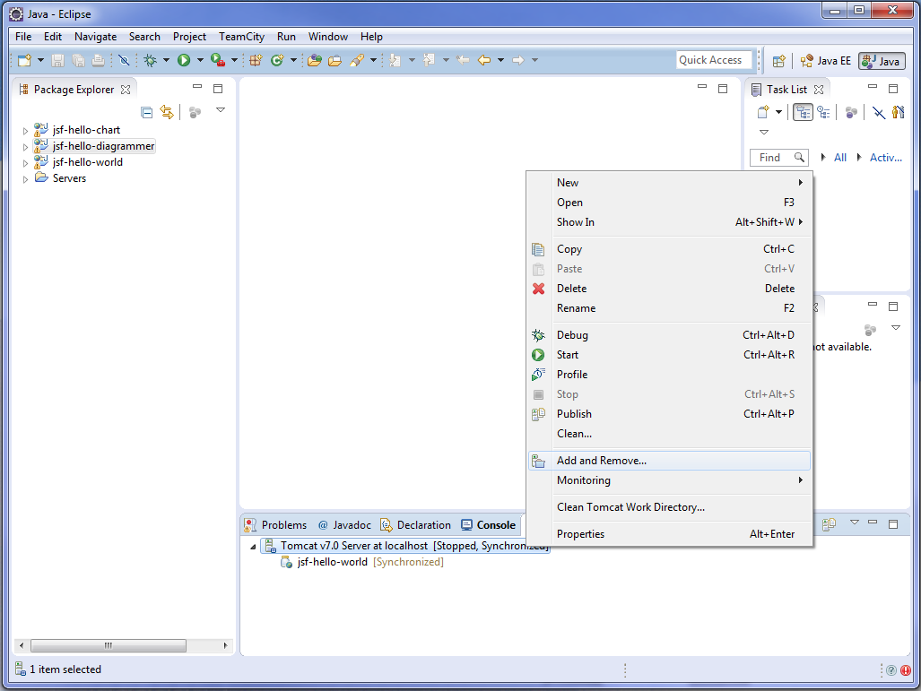Click Collapse All icon in Package Explorer

coord(146,112)
